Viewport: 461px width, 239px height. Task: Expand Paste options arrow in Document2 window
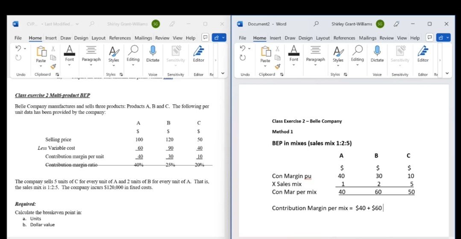(x=265, y=66)
